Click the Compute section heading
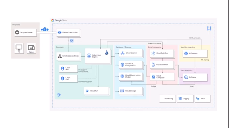 click(x=60, y=47)
